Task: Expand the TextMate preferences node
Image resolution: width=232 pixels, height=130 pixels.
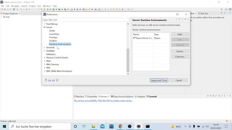Action: [x=45, y=51]
